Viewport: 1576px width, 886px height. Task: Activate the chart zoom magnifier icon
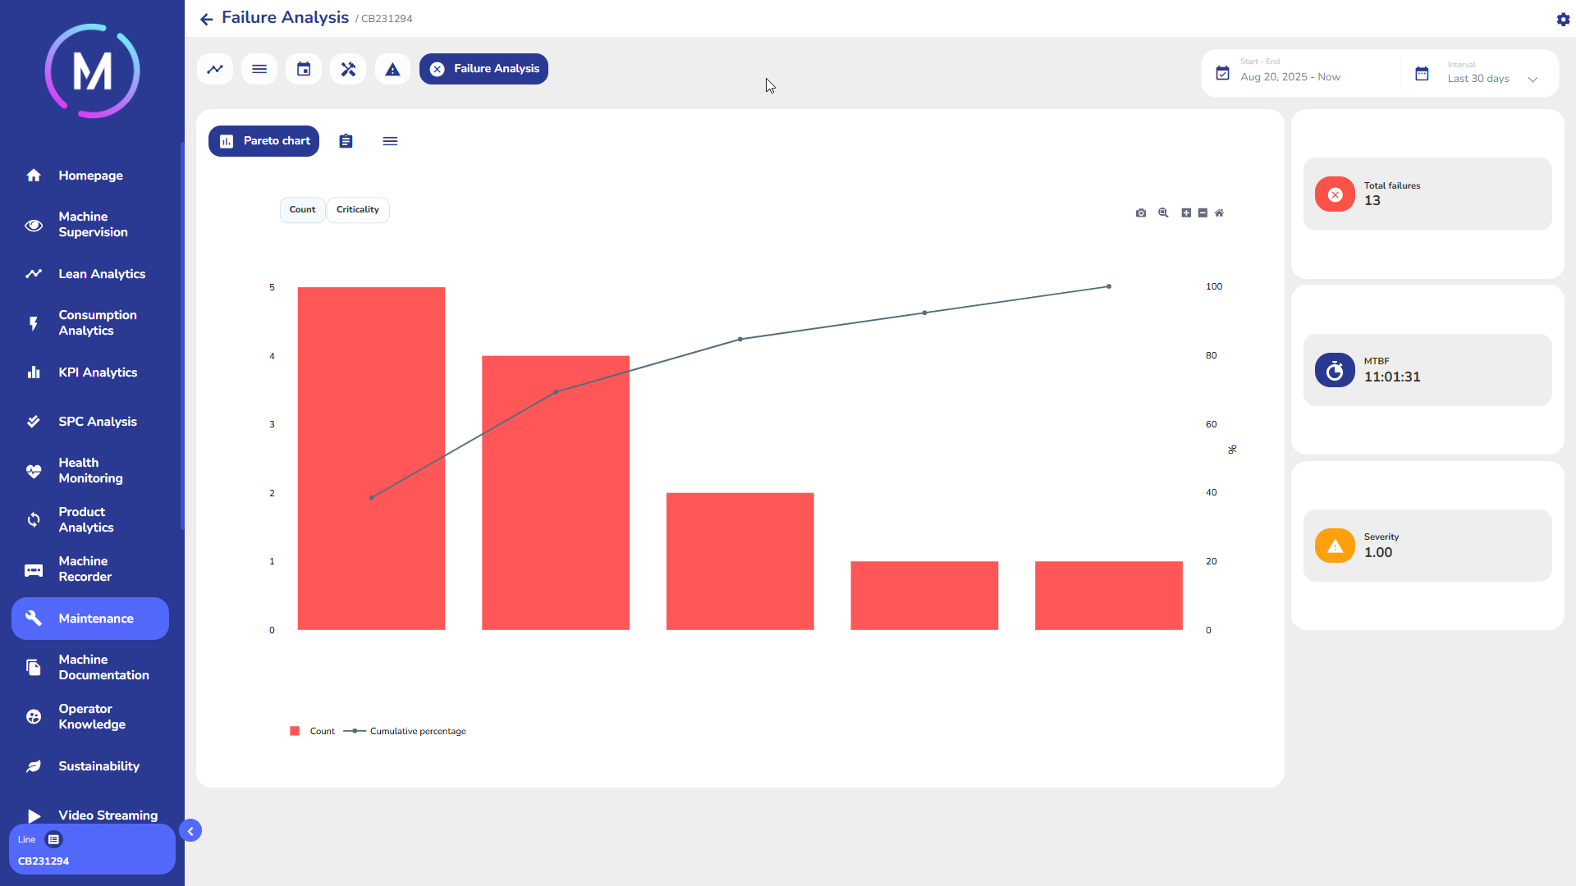tap(1163, 212)
